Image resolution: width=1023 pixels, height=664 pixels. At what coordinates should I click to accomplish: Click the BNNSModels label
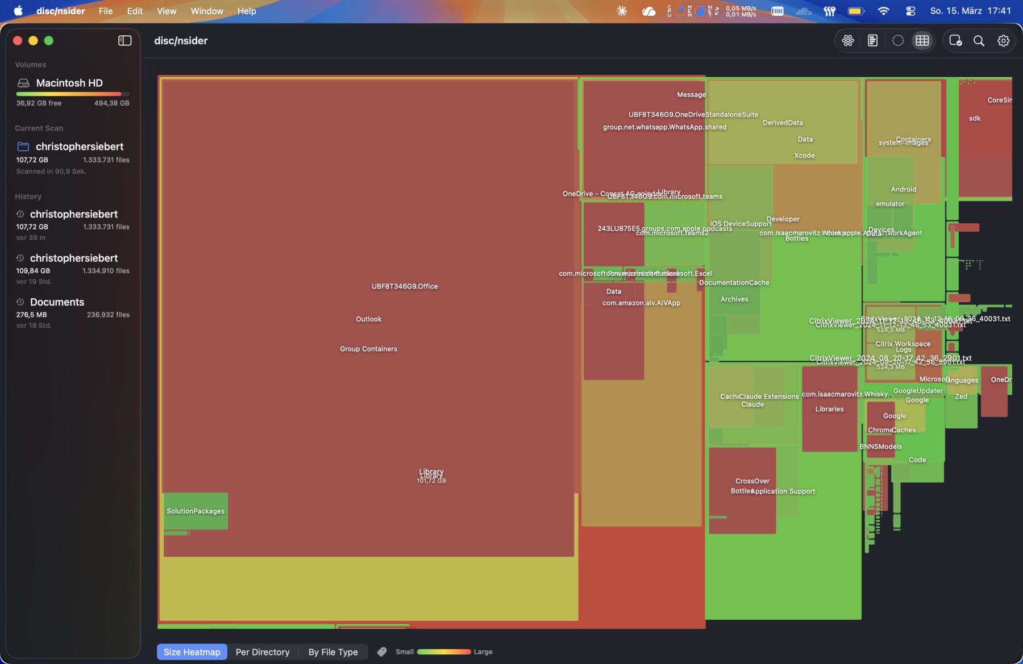click(880, 446)
